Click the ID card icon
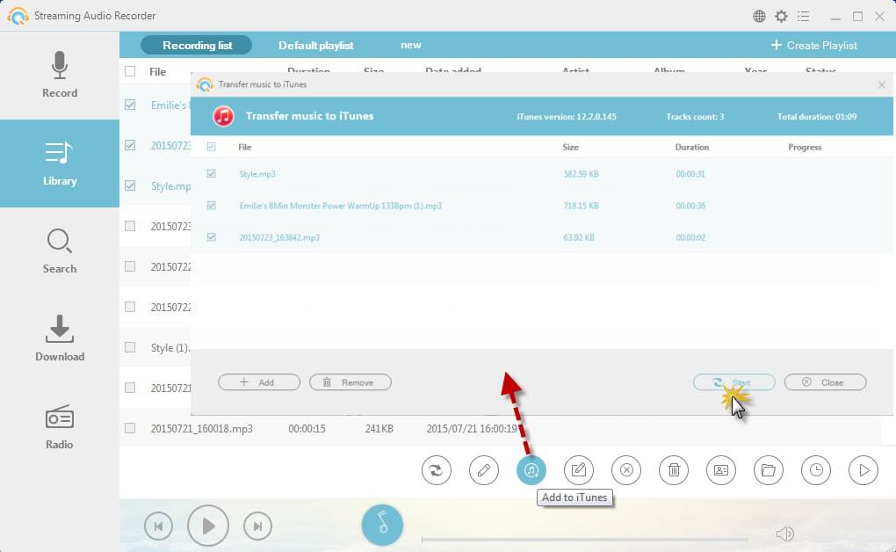The height and width of the screenshot is (552, 896). pyautogui.click(x=721, y=470)
